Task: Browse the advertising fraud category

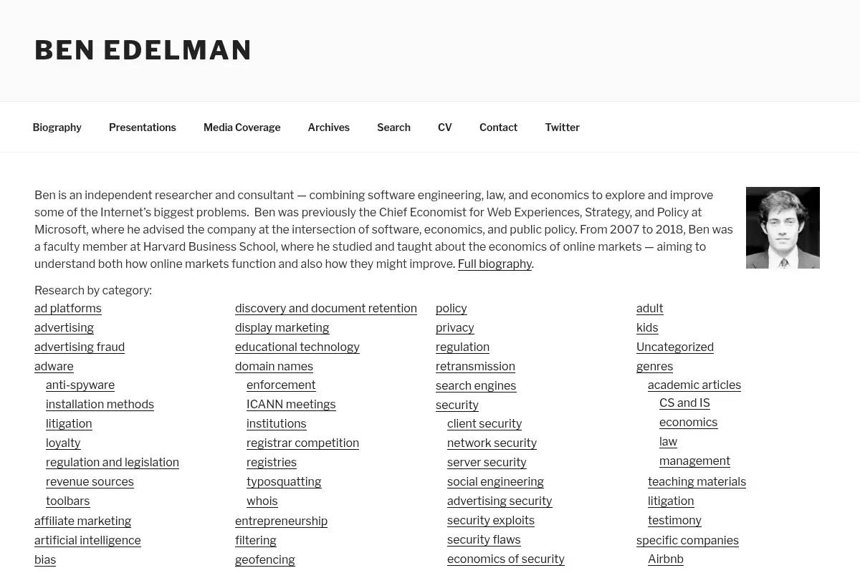Action: tap(80, 347)
